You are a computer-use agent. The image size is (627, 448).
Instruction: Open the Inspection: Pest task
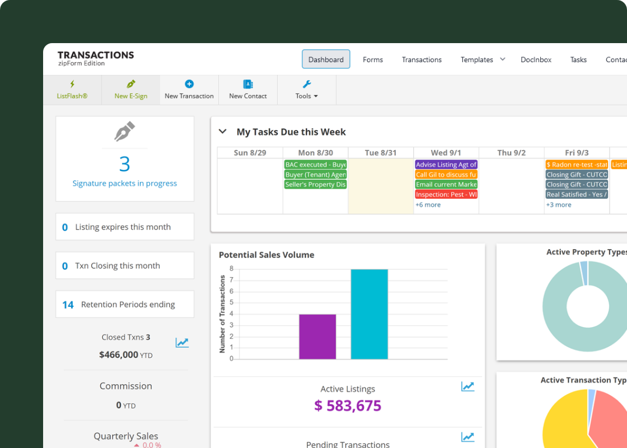(x=446, y=194)
